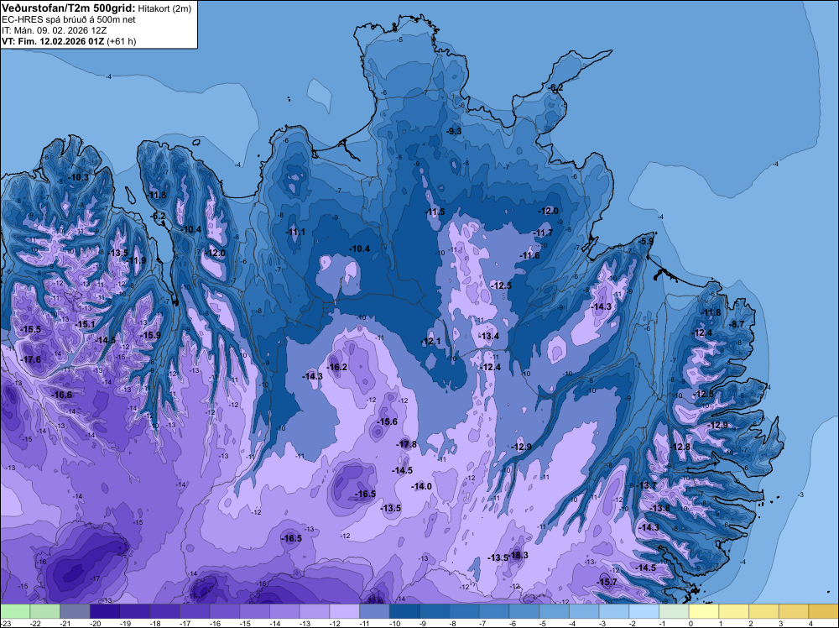Click the darkest purple legend swatch at -20
839x628 pixels.
(x=105, y=611)
